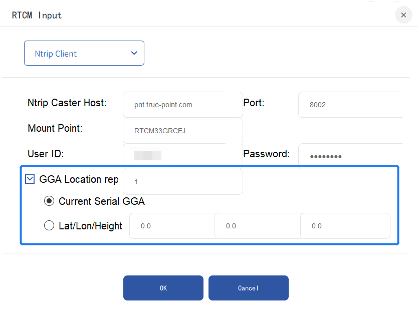Focus the Port number field
The height and width of the screenshot is (311, 418).
click(350, 105)
